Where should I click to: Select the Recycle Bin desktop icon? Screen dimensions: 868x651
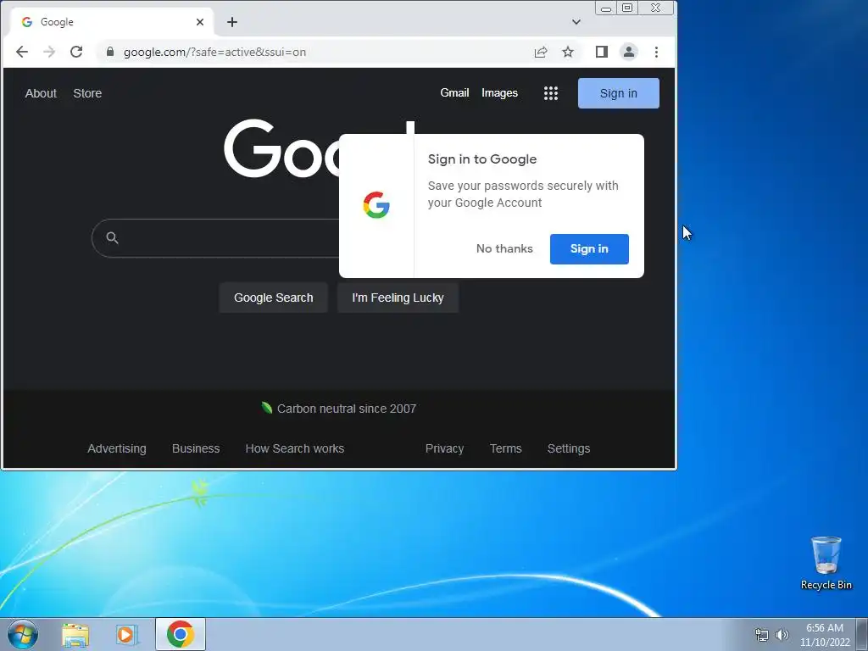pyautogui.click(x=826, y=564)
